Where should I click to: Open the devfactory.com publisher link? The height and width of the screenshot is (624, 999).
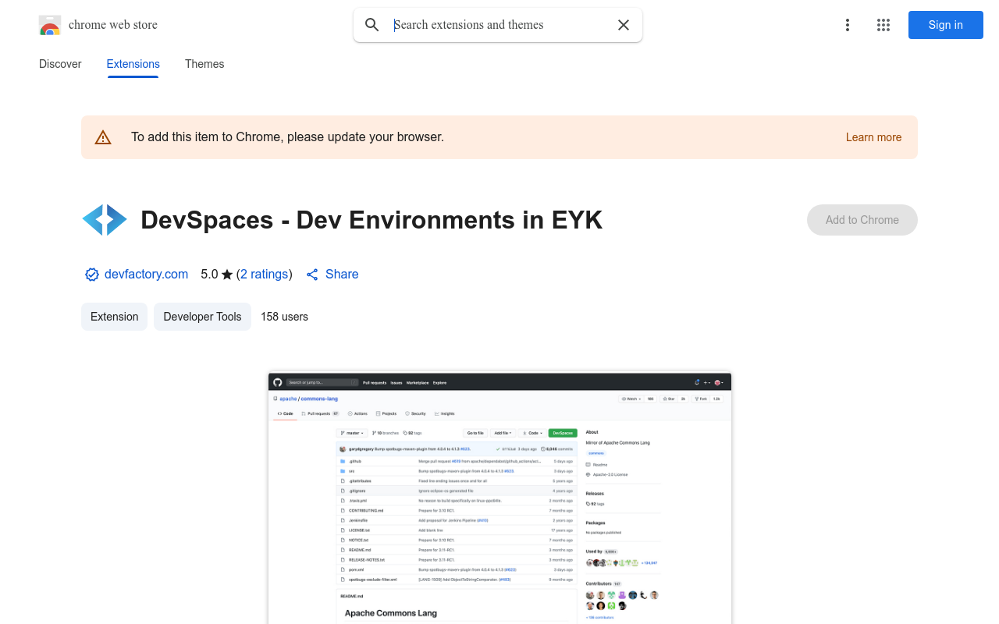pyautogui.click(x=146, y=275)
